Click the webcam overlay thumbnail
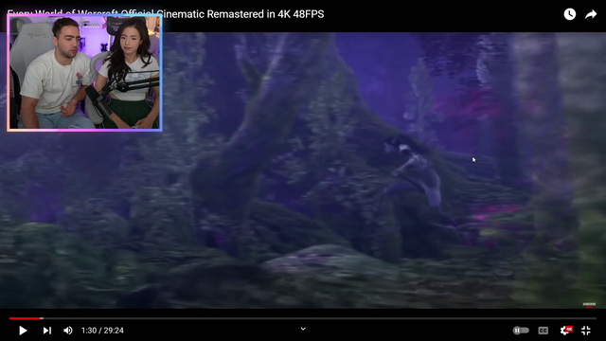Viewport: 606px width, 341px height. point(84,73)
